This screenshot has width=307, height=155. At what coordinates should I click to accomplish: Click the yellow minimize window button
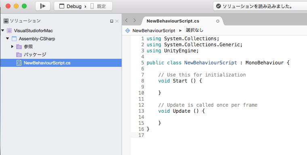coord(16,6)
